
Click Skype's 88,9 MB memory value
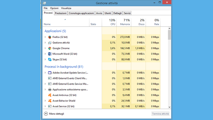126,59
